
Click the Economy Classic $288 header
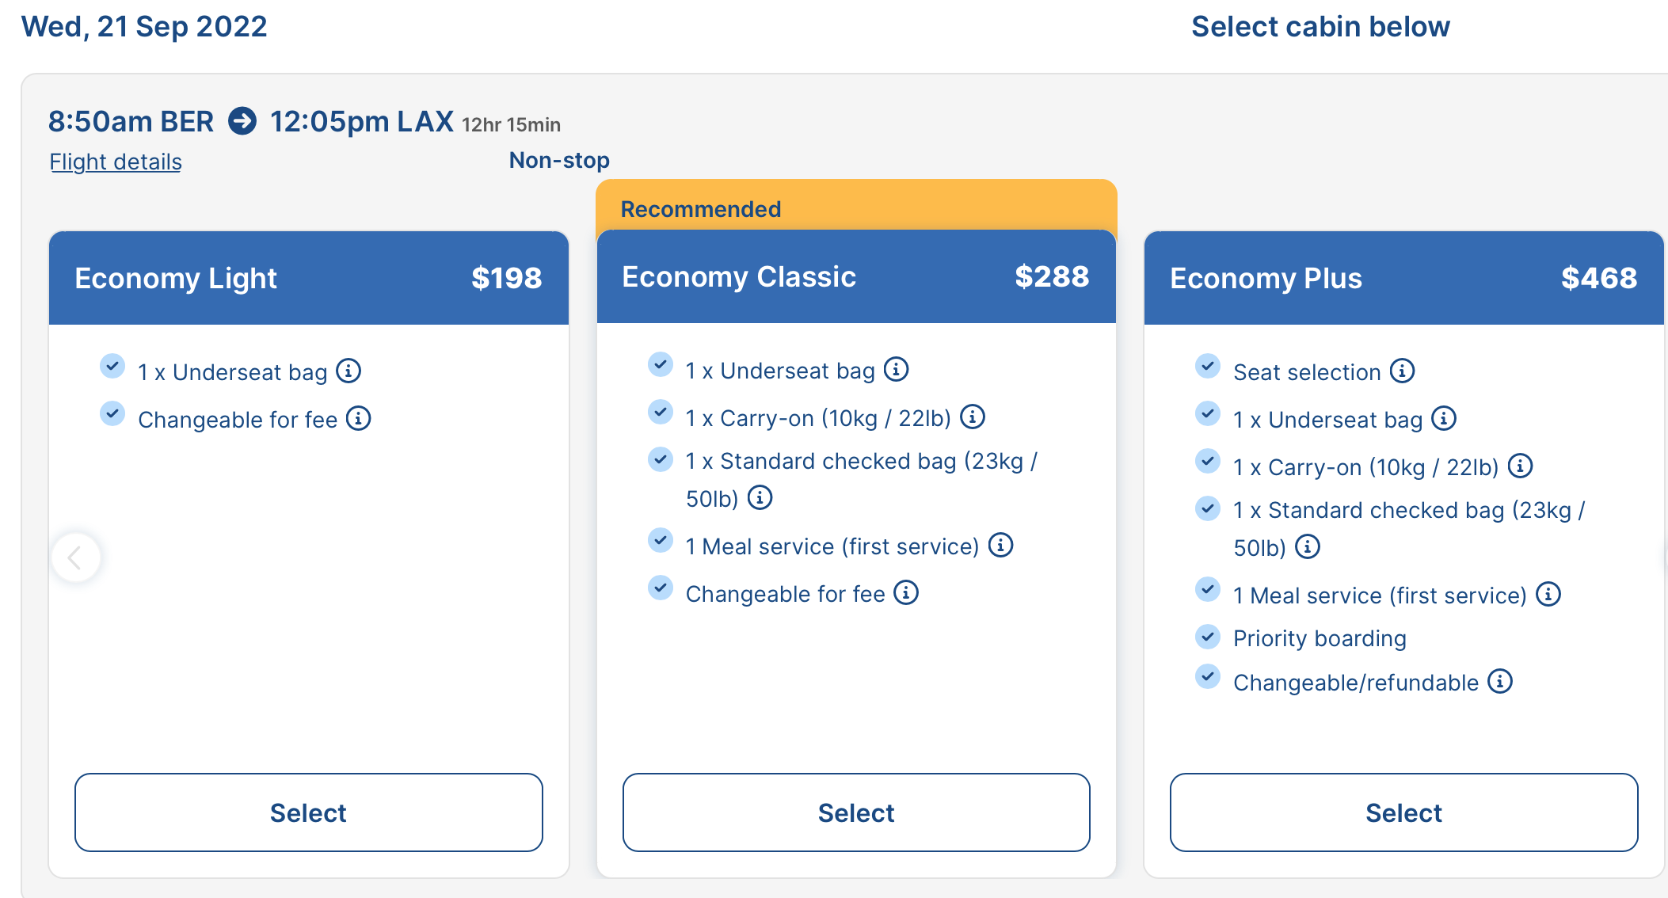click(856, 276)
